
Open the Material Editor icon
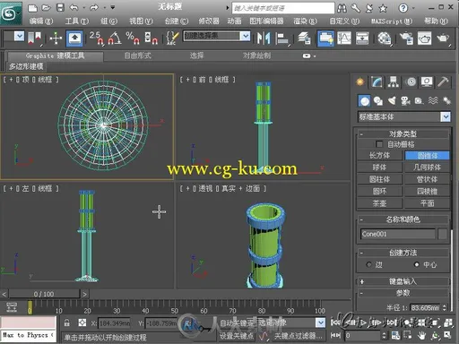tap(385, 39)
